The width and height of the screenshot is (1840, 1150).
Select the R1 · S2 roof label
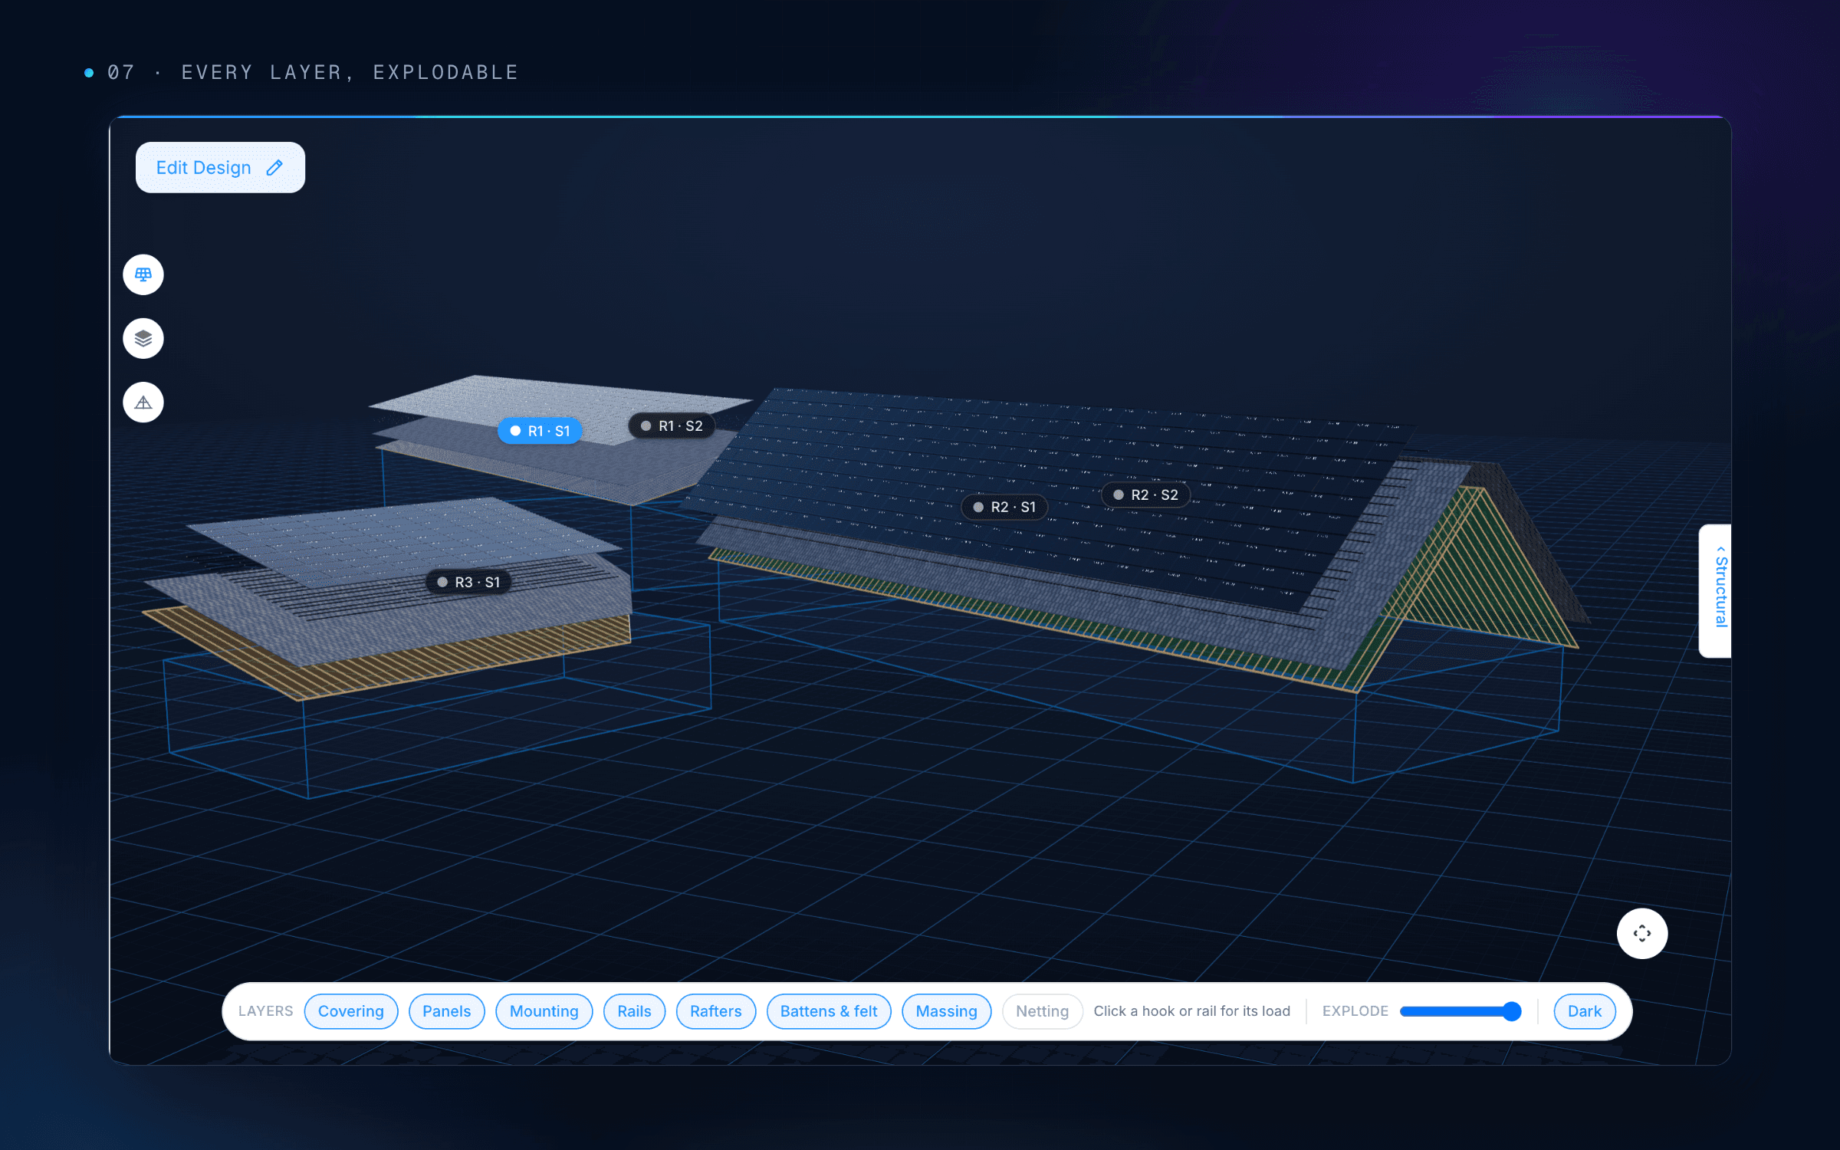pyautogui.click(x=672, y=426)
